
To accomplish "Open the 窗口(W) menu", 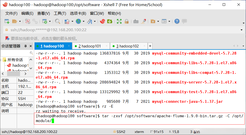I will point(97,13).
